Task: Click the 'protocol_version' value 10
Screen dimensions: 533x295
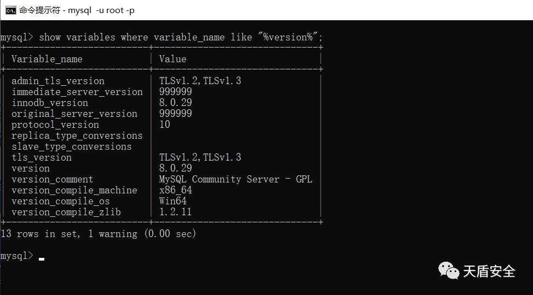Action: tap(165, 125)
